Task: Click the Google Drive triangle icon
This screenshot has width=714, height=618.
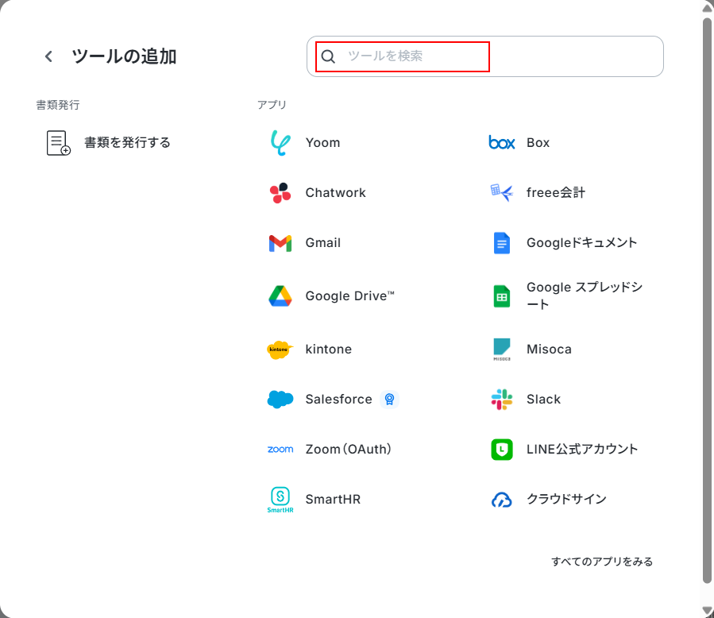Action: click(280, 296)
